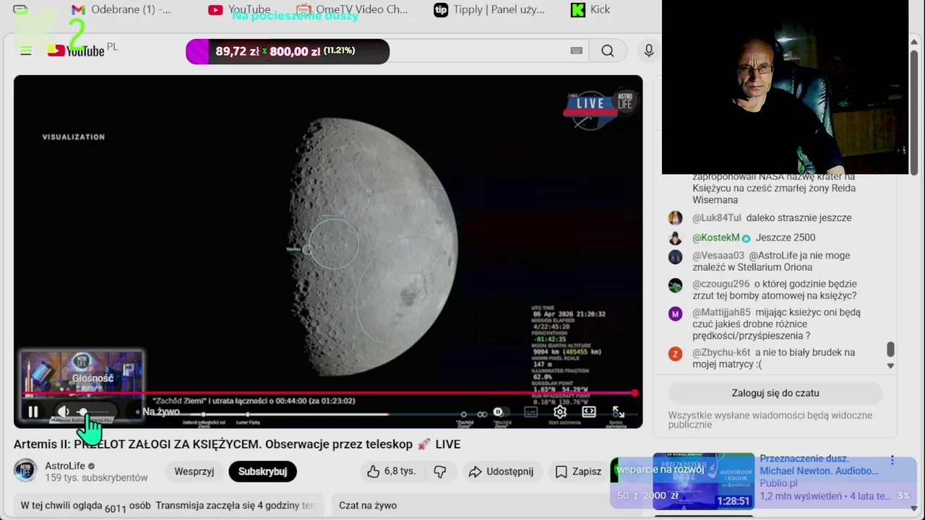Click the video title 'Artemis II: PRZELOT ZAŁOGI'
Image resolution: width=925 pixels, height=520 pixels.
237,444
